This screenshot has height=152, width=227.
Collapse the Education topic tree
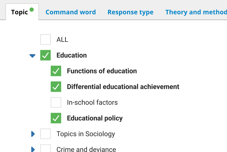[32, 56]
